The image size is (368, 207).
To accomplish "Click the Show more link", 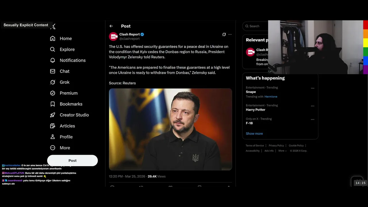I will point(254,134).
